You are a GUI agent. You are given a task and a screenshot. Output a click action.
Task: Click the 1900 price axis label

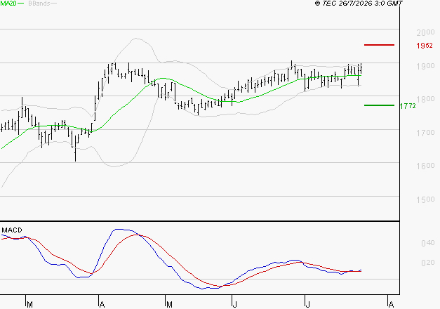[425, 66]
